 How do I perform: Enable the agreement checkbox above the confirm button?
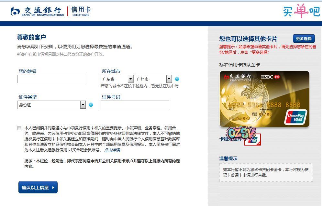pos(19,128)
